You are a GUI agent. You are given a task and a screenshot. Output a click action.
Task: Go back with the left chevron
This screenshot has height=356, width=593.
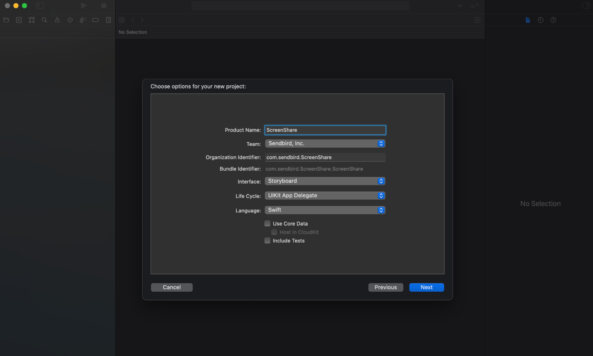pos(133,20)
